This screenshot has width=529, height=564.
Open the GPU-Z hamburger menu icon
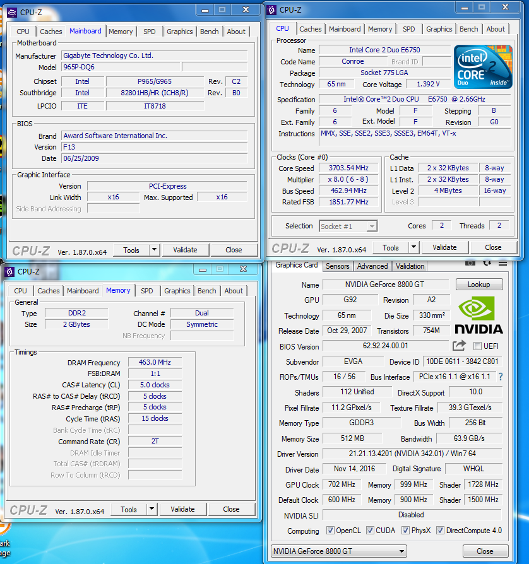pos(502,262)
